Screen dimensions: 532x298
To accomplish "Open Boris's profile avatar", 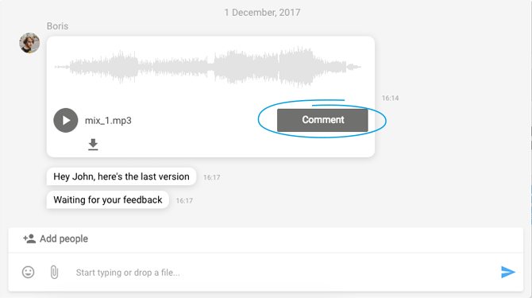I will coord(29,43).
